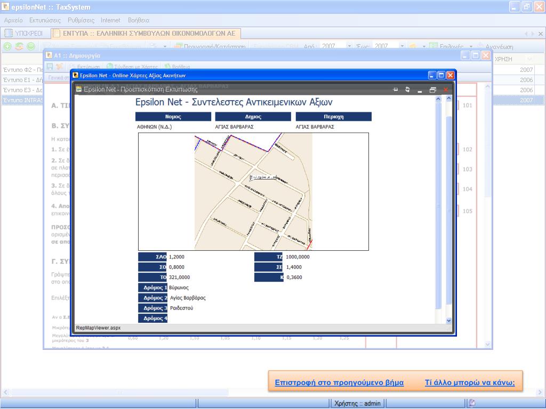The image size is (546, 409).
Task: Restore the Προεπισκόπιση Εκτύπωσης preview pane
Action: coord(433,89)
